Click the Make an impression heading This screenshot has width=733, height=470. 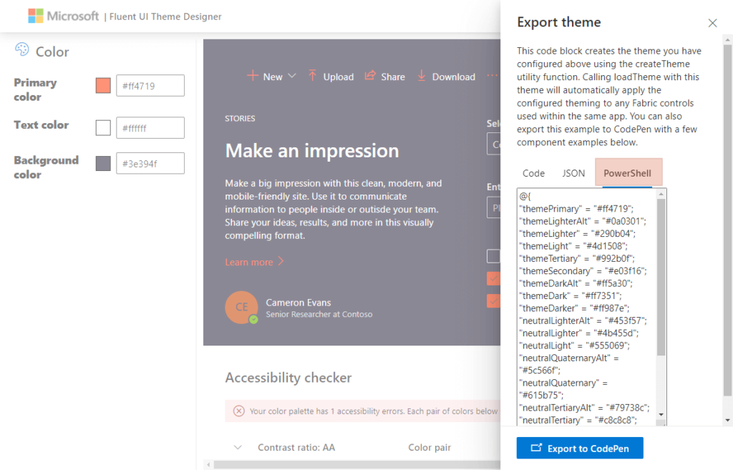(312, 150)
